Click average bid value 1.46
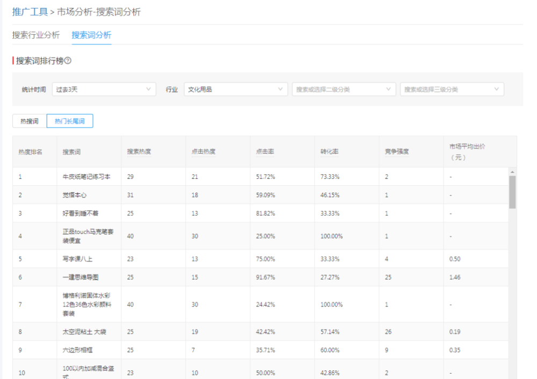The width and height of the screenshot is (537, 379). point(455,278)
